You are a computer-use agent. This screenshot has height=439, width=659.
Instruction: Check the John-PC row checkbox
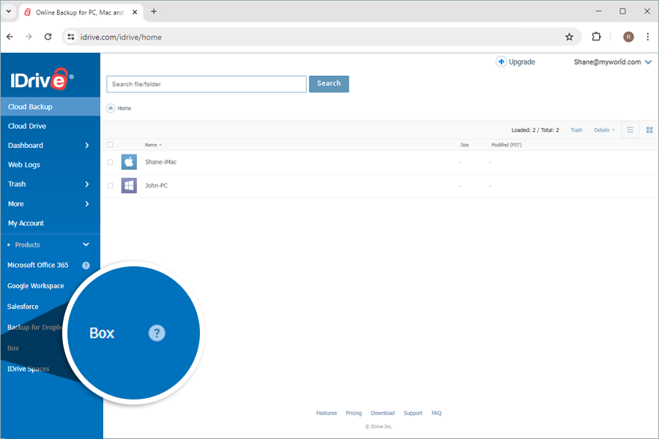[x=110, y=186]
